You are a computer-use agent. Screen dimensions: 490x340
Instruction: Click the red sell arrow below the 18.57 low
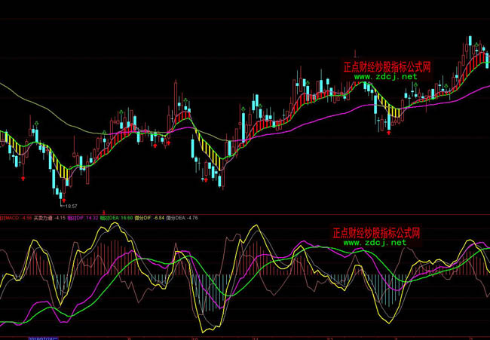click(62, 201)
